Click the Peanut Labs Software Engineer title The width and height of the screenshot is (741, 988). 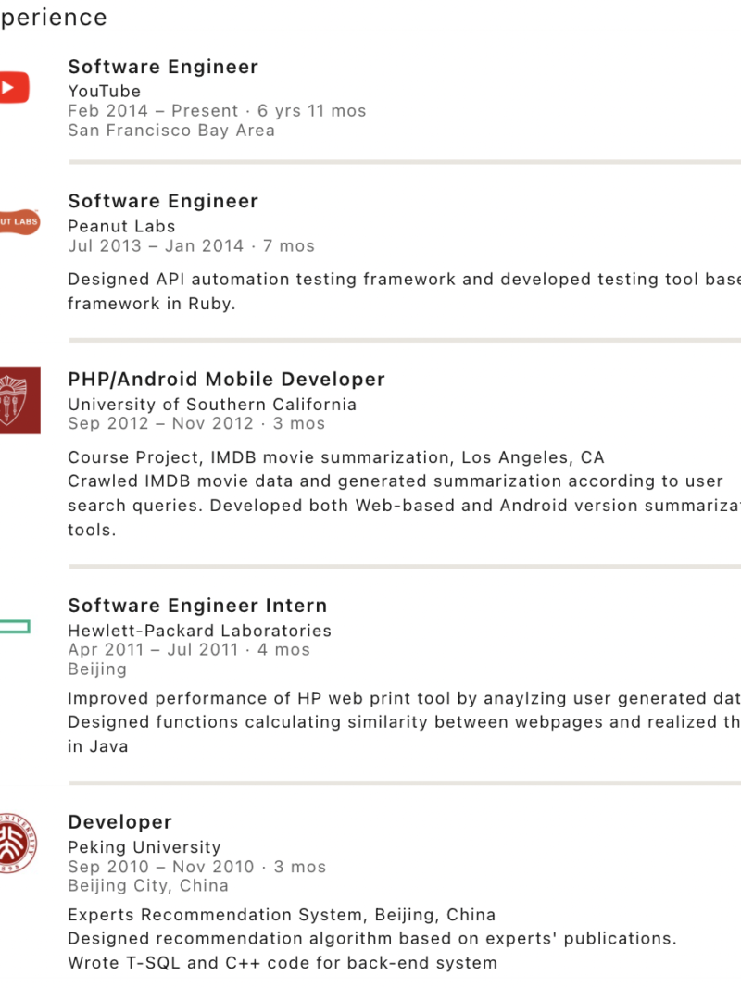click(x=163, y=201)
